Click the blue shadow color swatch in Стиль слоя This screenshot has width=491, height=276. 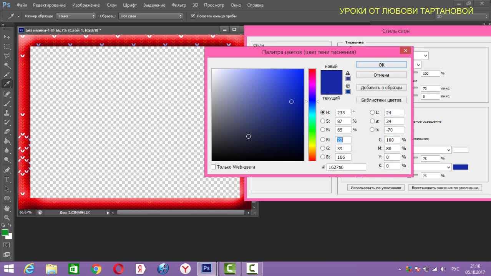pos(460,167)
